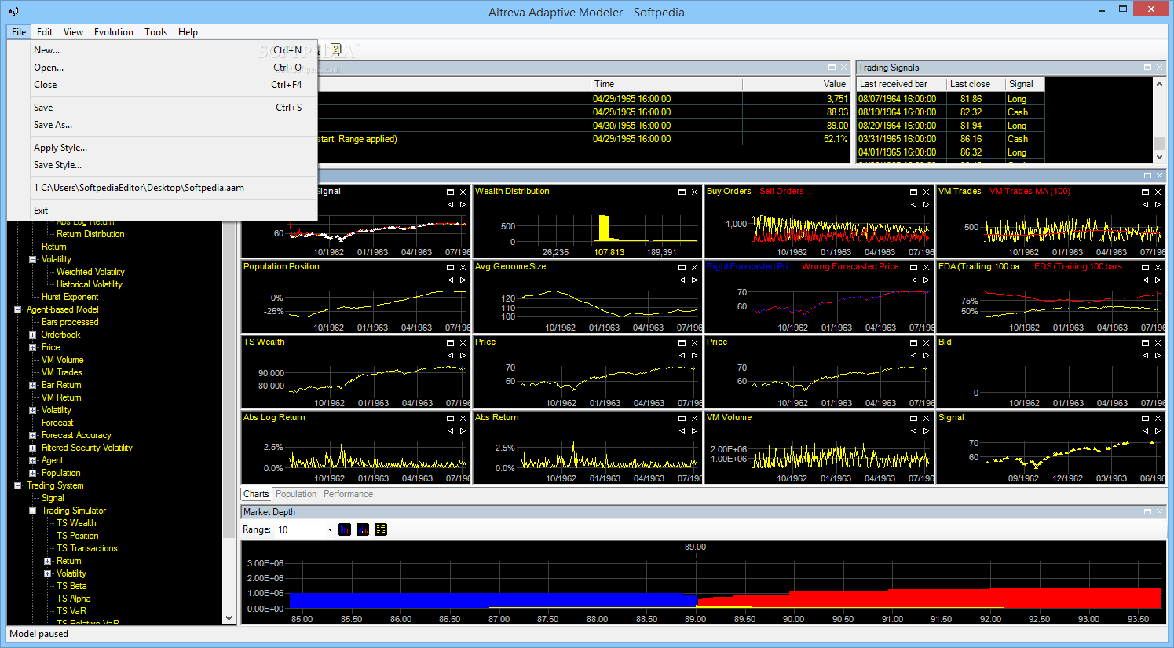
Task: Open the Evolution menu
Action: click(114, 32)
